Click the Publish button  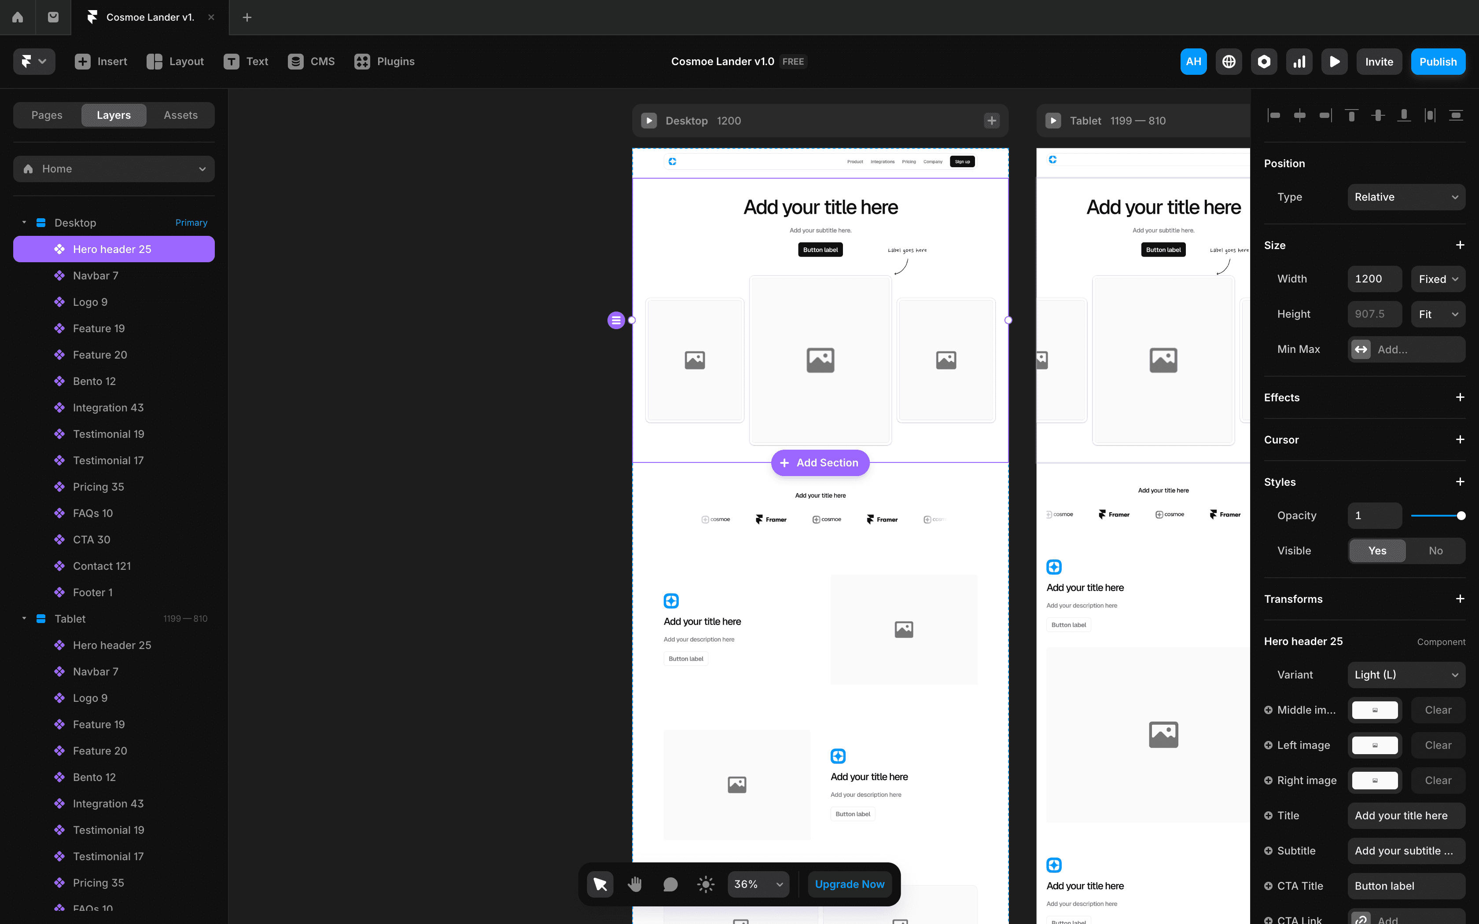[x=1438, y=61]
